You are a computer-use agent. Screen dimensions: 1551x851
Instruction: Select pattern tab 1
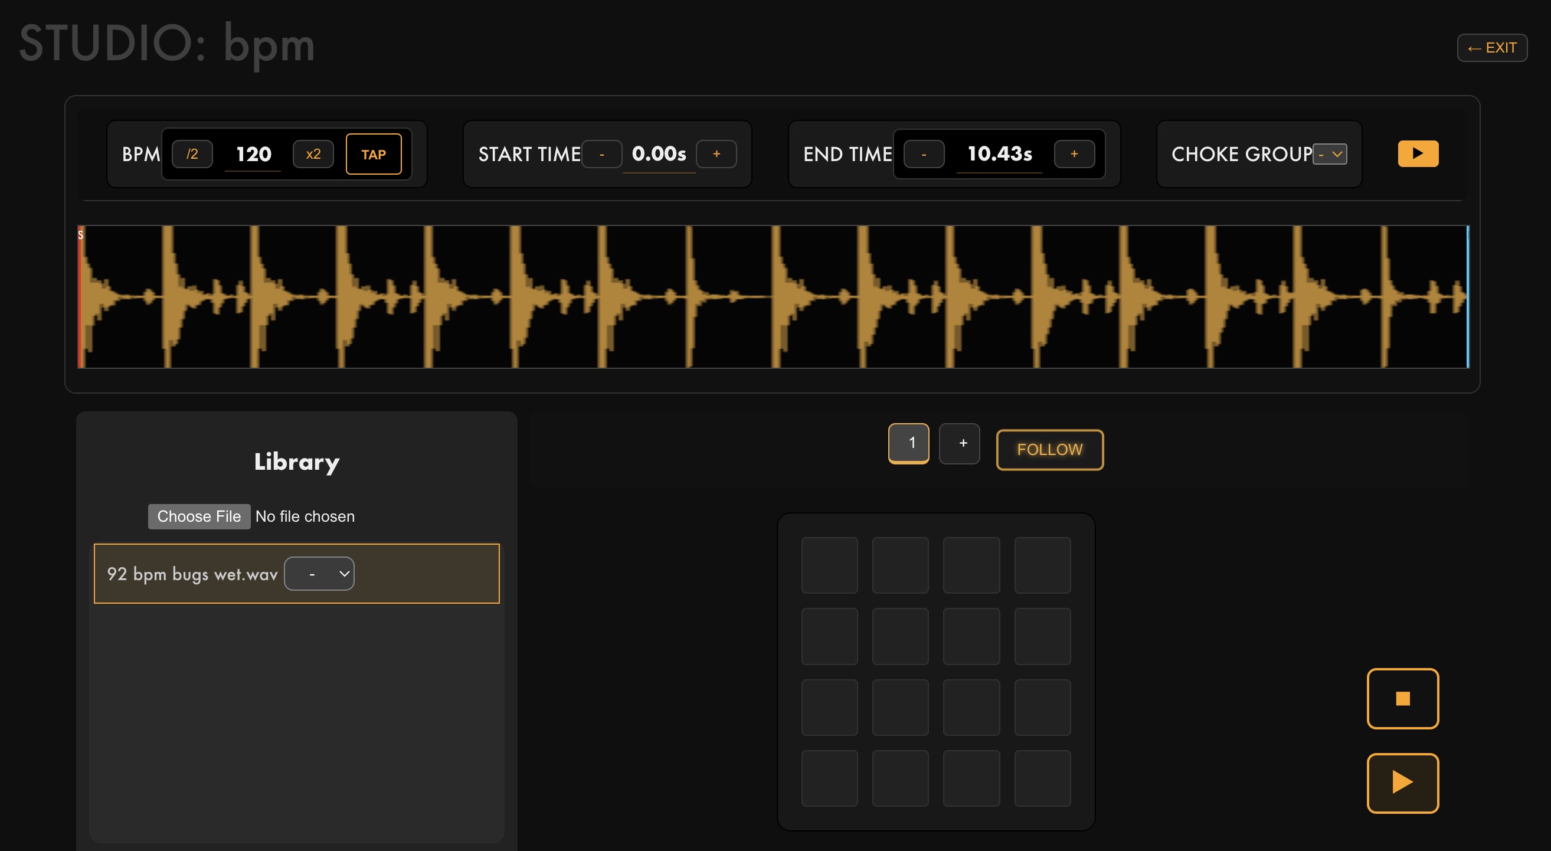pyautogui.click(x=908, y=443)
